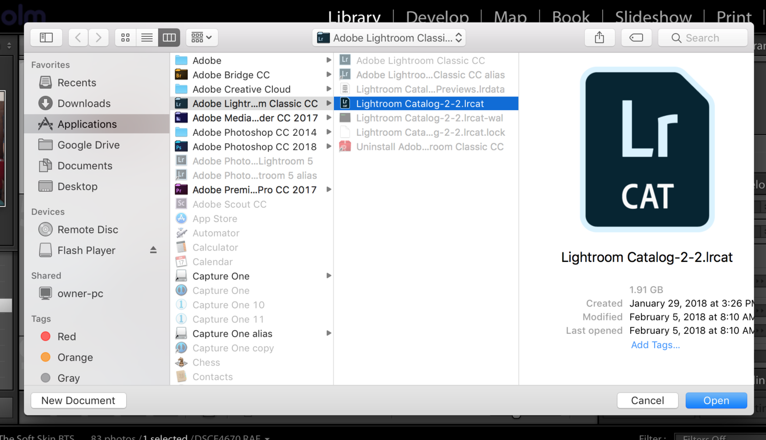Screen dimensions: 766x440
Task: Select the Capture One alias folder
Action: (x=232, y=334)
